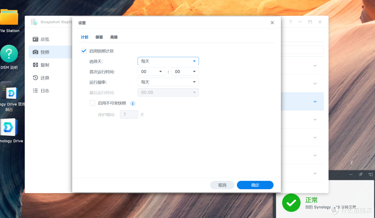This screenshot has height=218, width=375.
Task: Open the 选择天 dropdown
Action: 168,61
